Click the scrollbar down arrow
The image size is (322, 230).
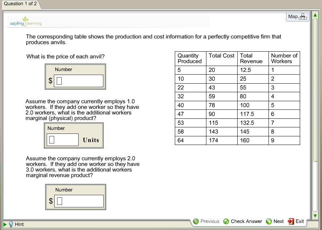(x=315, y=216)
